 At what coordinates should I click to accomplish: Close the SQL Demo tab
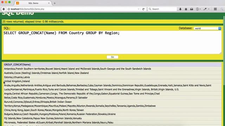tap(49, 3)
